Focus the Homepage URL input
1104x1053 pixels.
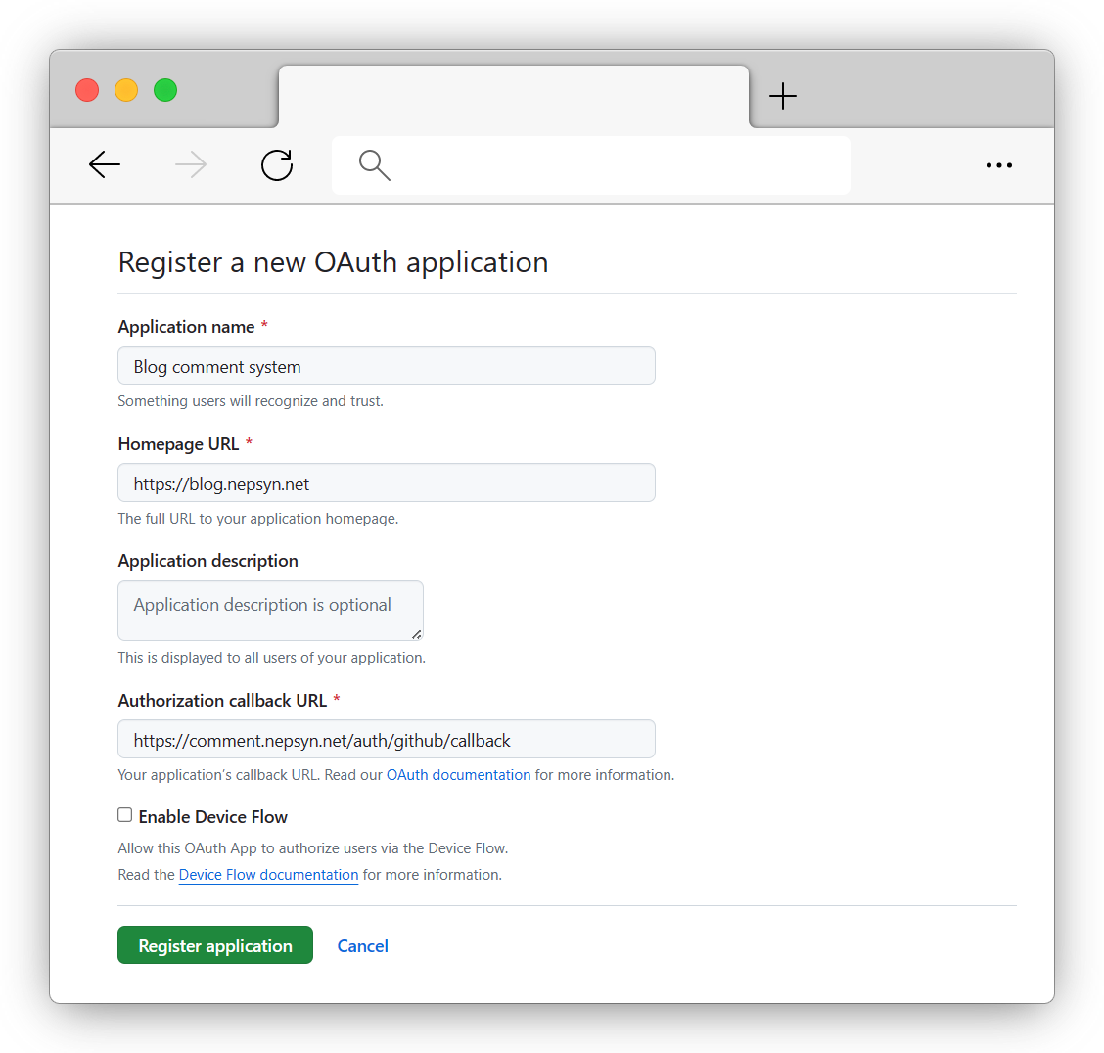tap(387, 483)
